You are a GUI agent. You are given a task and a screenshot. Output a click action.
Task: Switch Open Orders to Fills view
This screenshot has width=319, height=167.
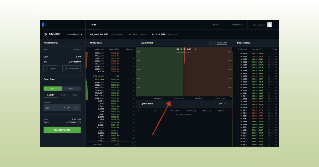point(225,104)
